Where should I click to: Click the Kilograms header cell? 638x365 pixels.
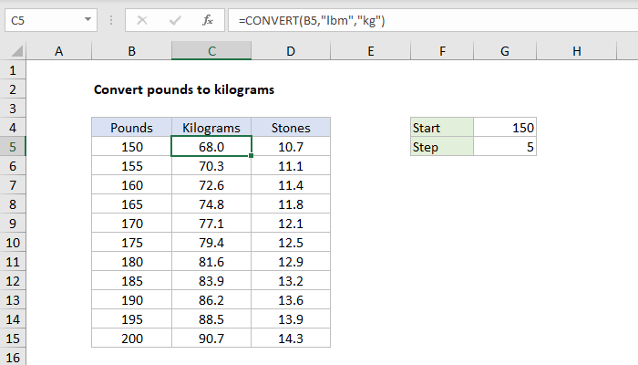[211, 128]
